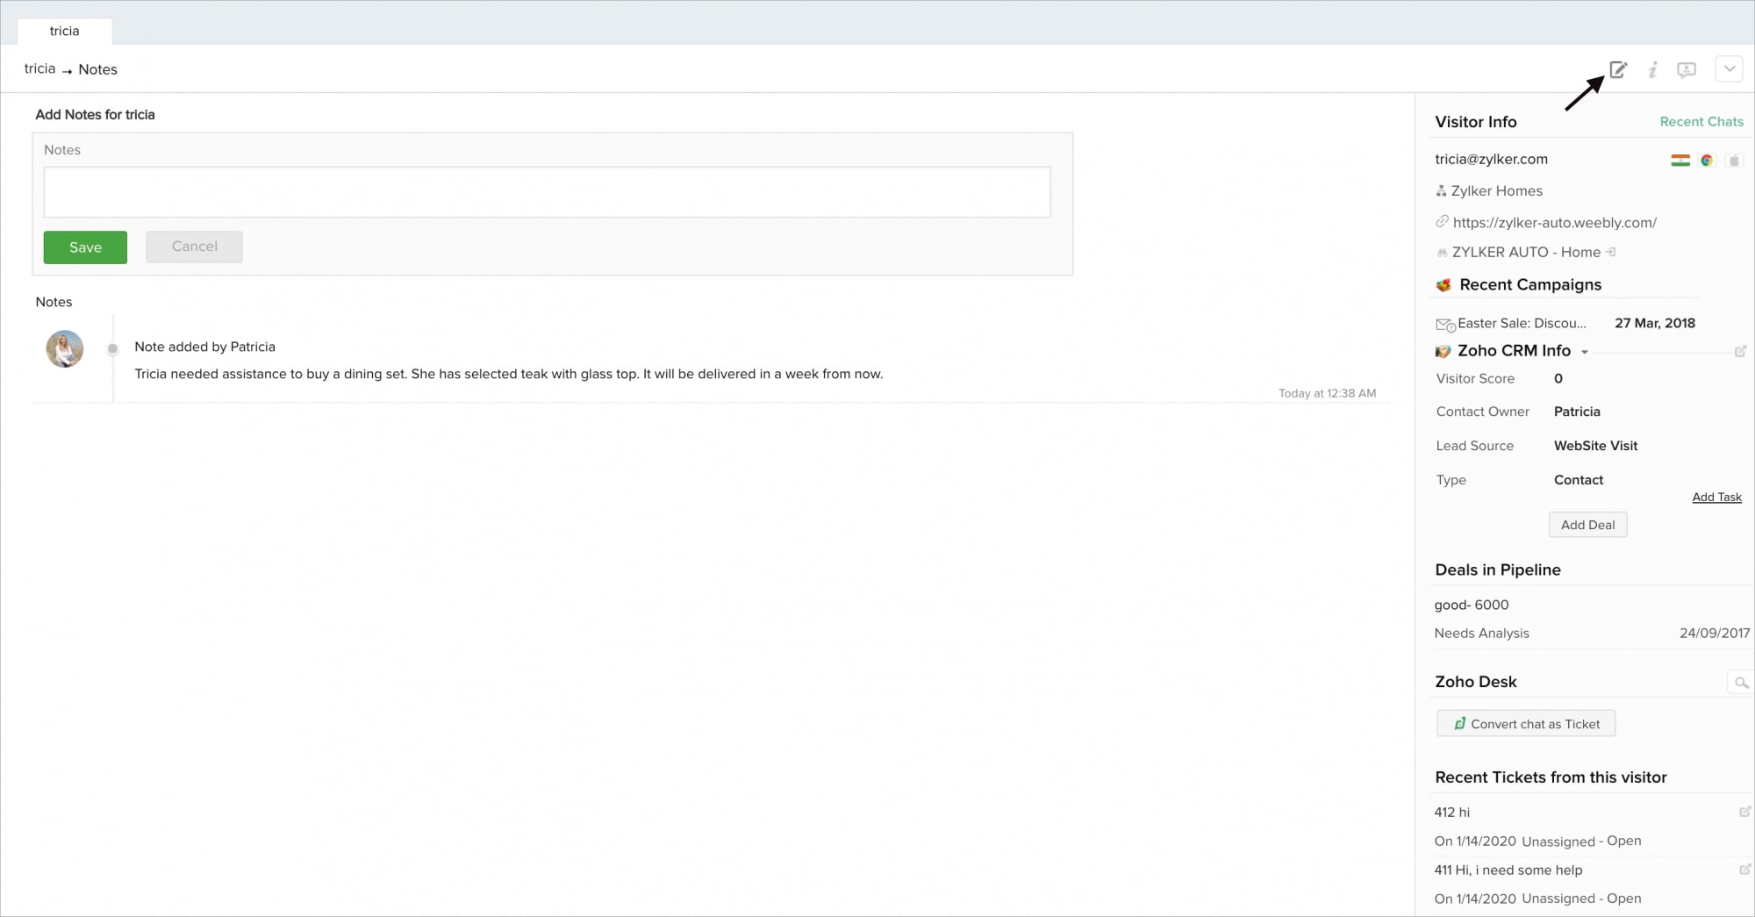Click Convert chat as Ticket button

click(1526, 724)
